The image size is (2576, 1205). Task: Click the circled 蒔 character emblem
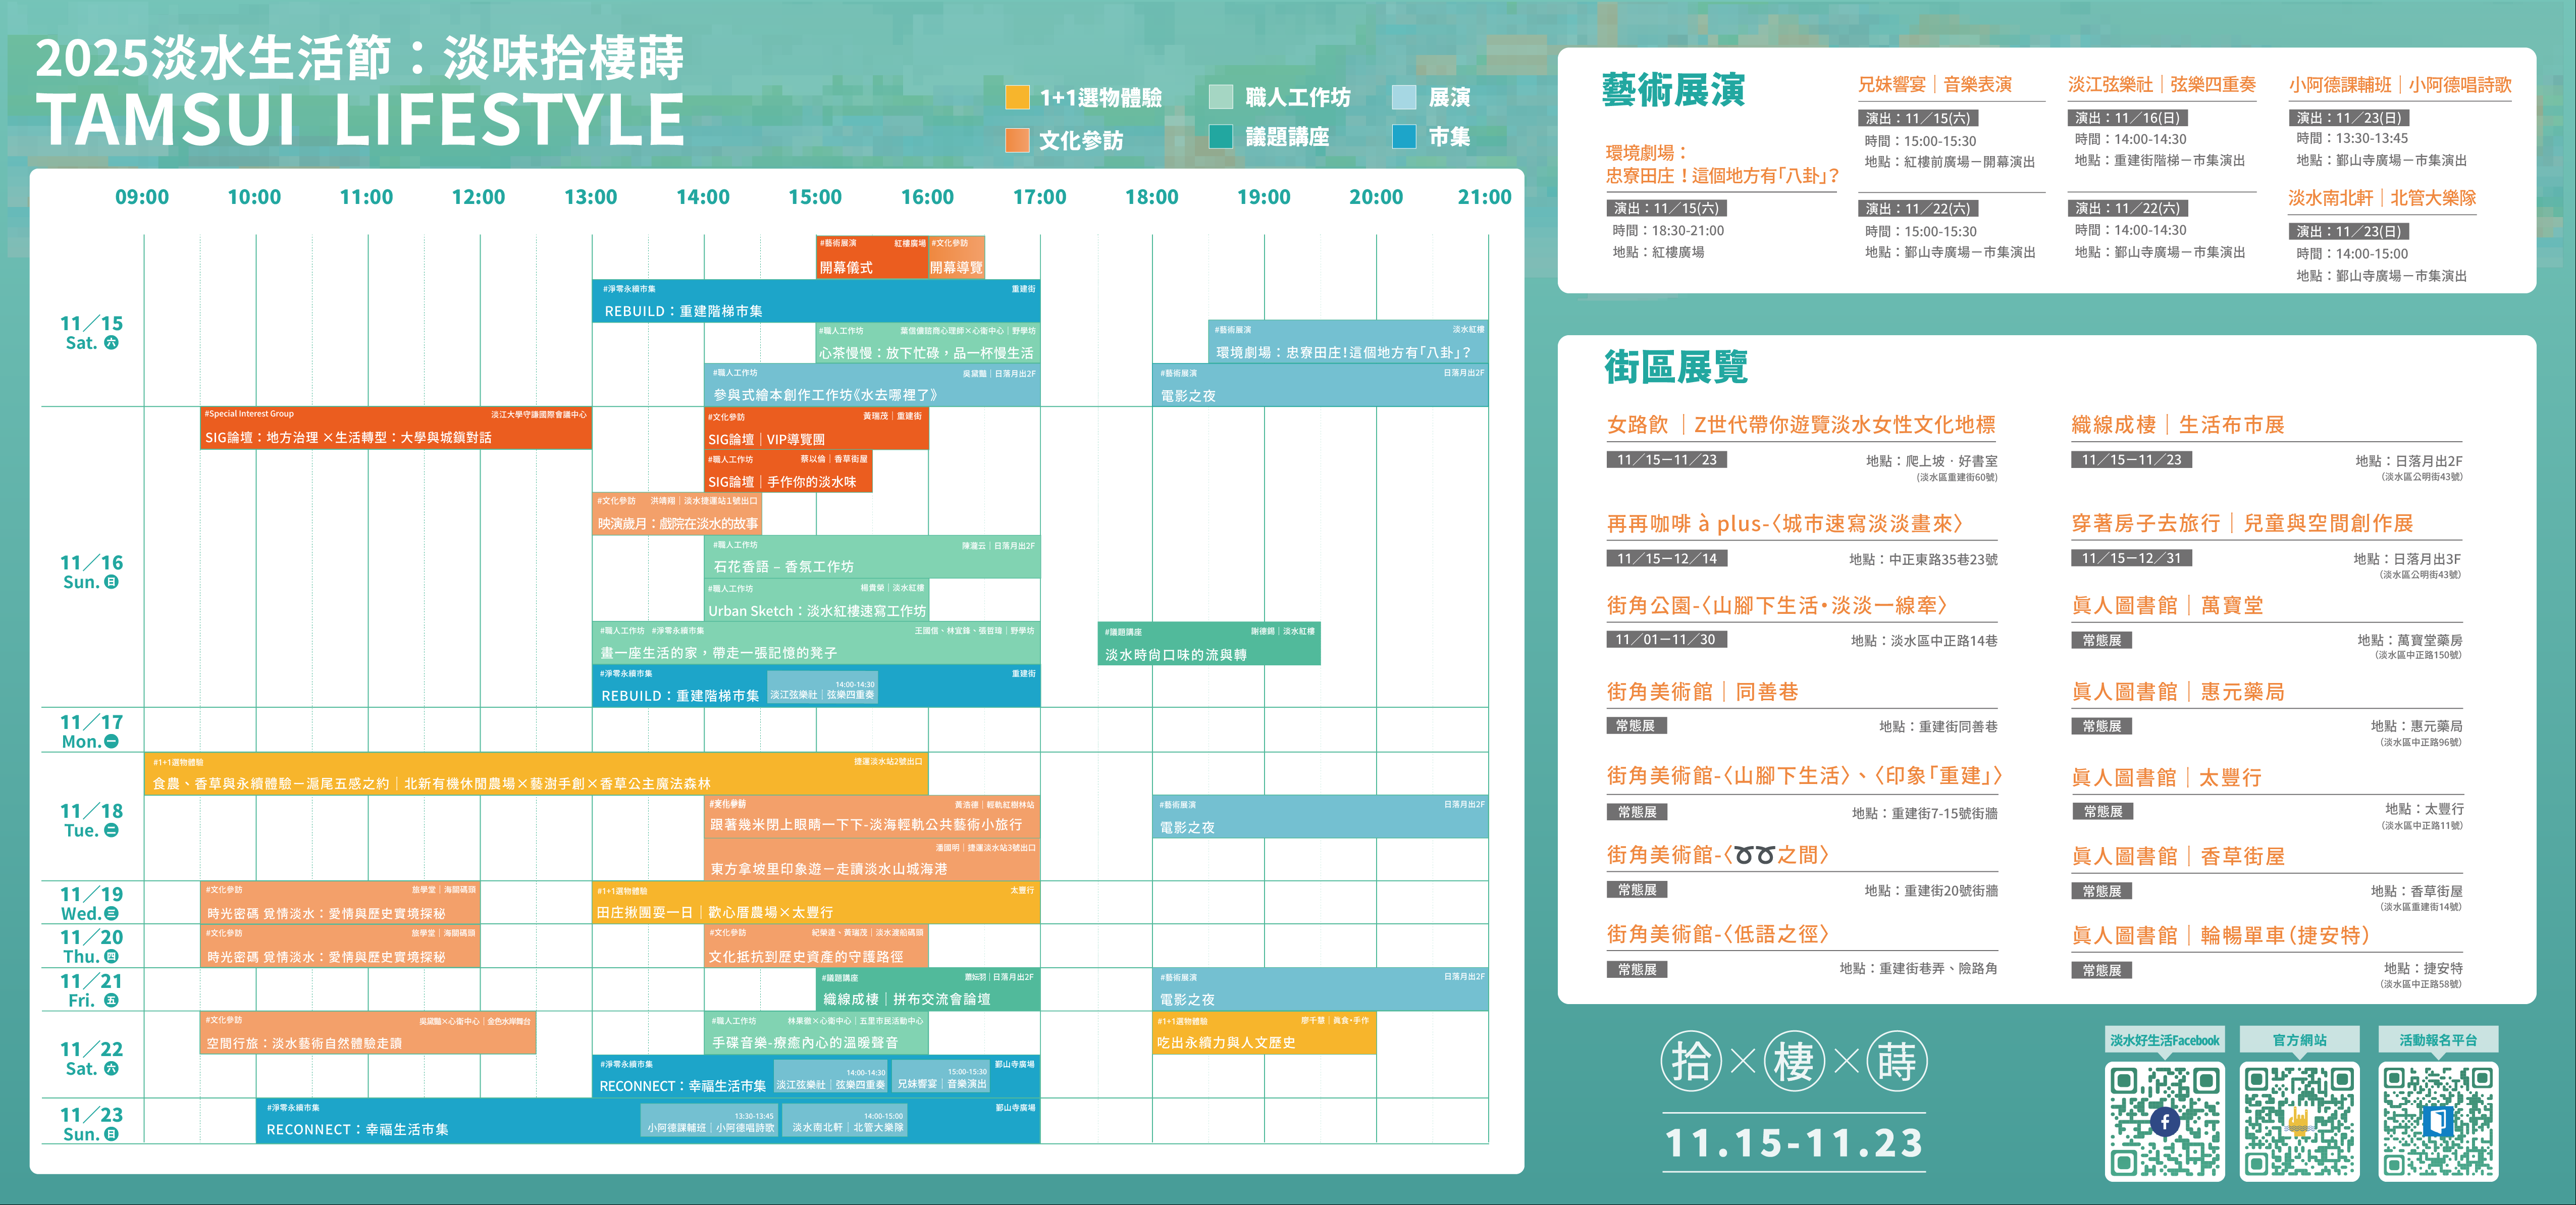1897,1061
